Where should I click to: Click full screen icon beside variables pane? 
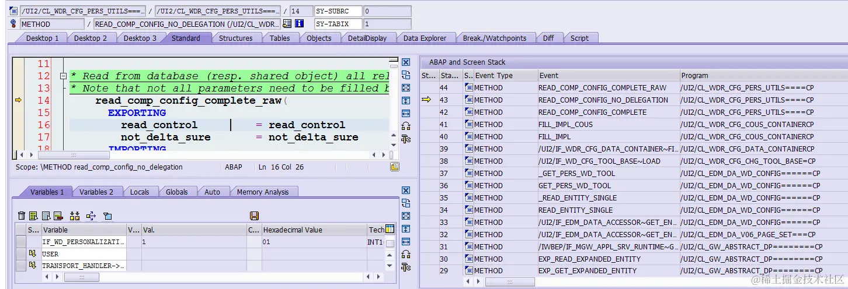pos(406,216)
